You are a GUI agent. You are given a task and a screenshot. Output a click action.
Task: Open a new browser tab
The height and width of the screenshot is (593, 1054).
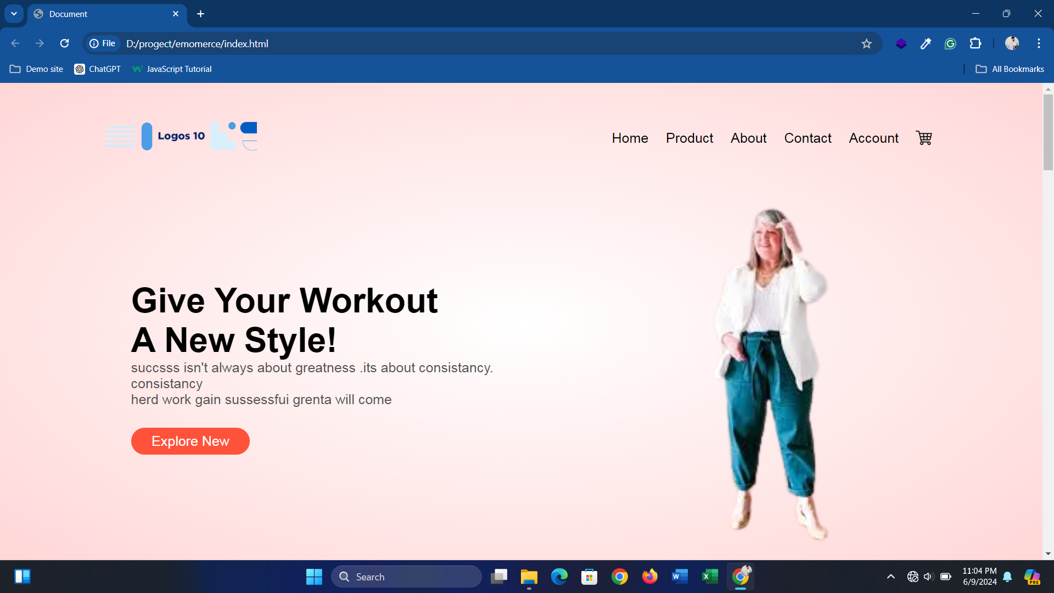(x=201, y=14)
